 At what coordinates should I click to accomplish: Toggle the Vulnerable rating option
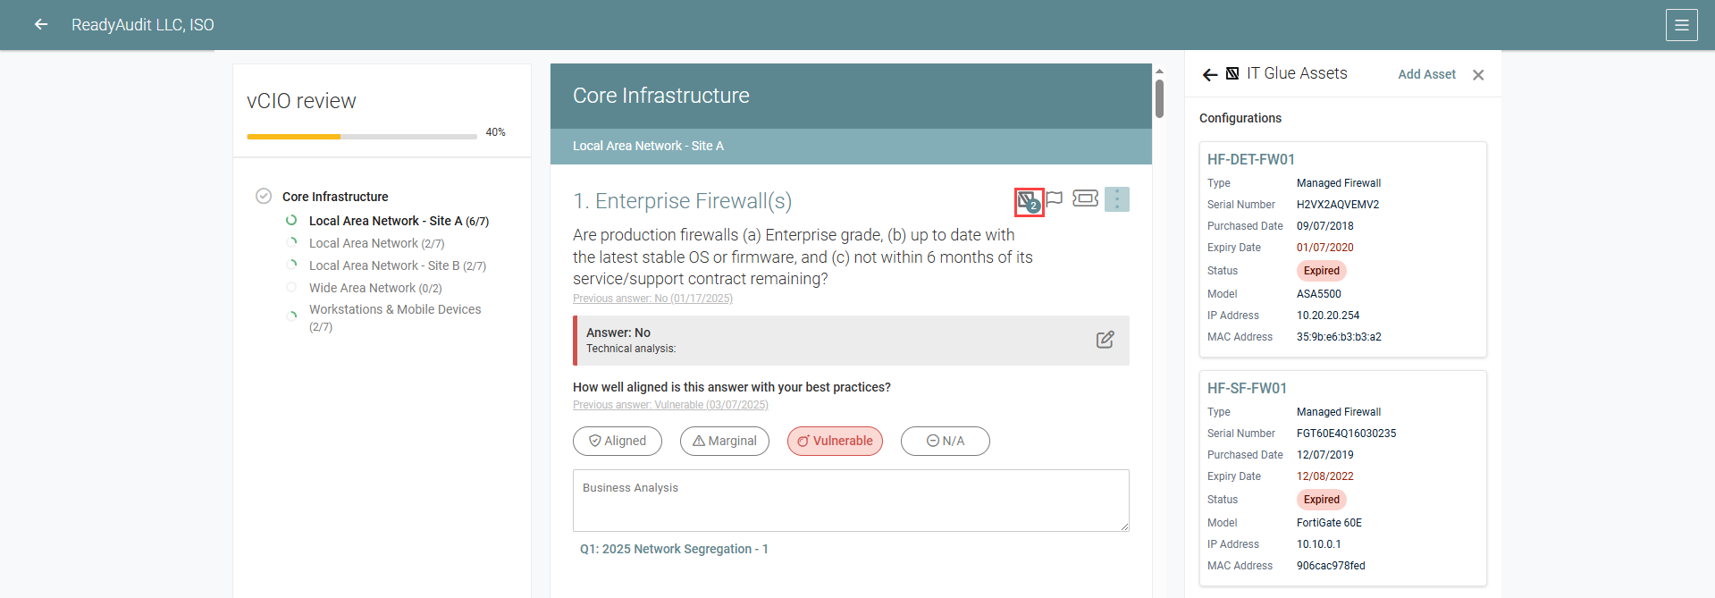[x=835, y=441]
